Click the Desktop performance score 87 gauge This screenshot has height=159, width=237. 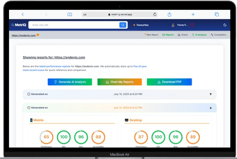(x=141, y=137)
